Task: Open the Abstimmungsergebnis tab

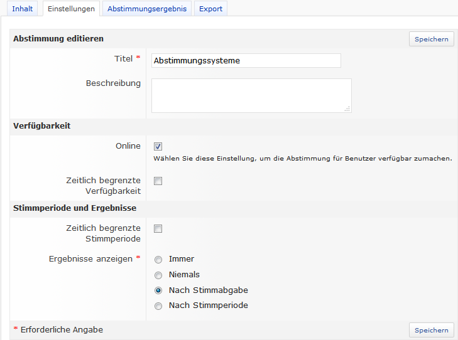Action: [x=147, y=9]
